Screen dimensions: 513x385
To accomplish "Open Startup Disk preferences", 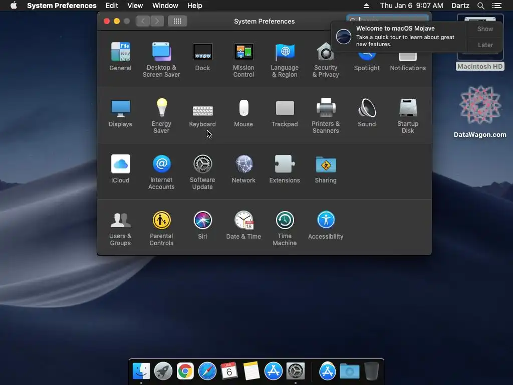I will [x=408, y=116].
